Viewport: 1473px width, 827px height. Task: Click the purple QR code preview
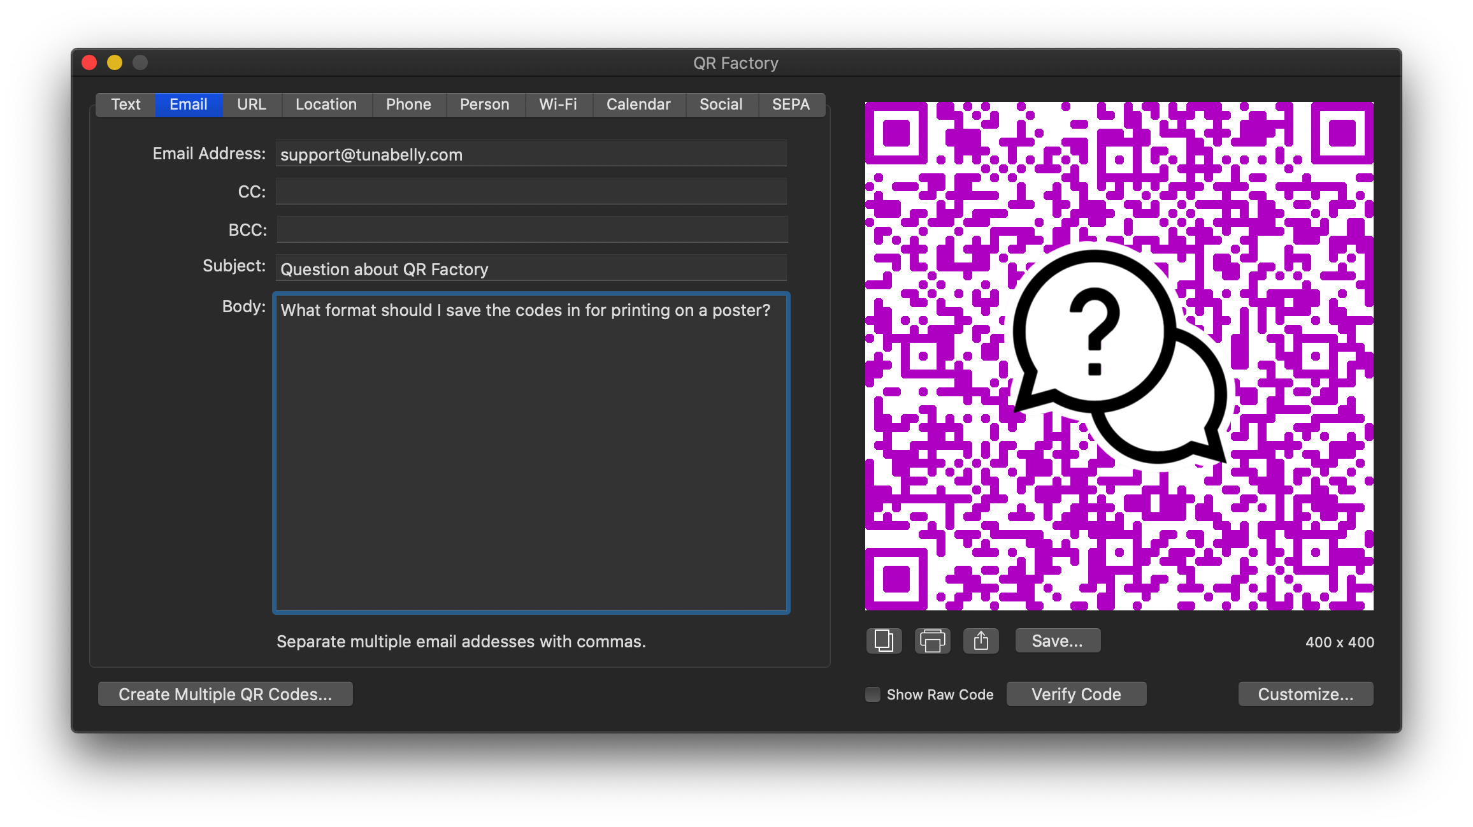pyautogui.click(x=1119, y=356)
